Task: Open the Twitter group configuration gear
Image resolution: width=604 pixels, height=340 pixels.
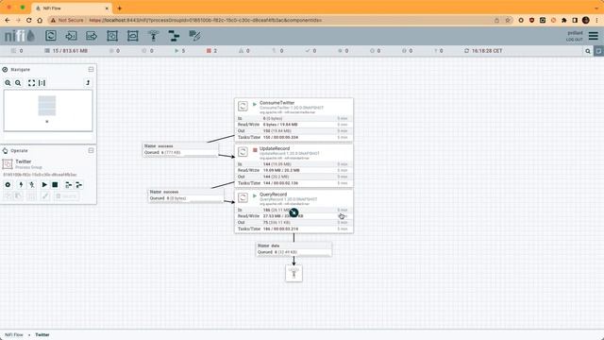Action: click(8, 185)
